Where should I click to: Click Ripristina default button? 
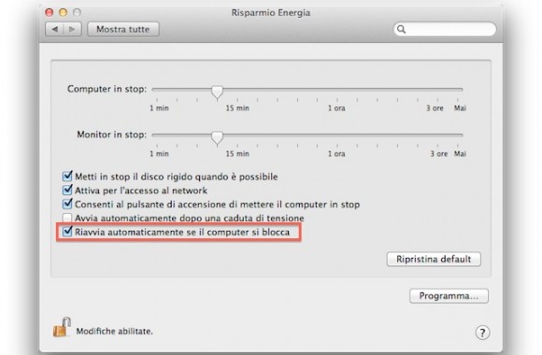click(x=434, y=260)
